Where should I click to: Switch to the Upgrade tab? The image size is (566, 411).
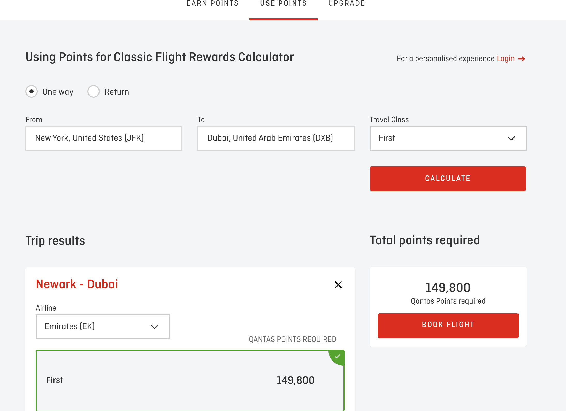tap(347, 4)
